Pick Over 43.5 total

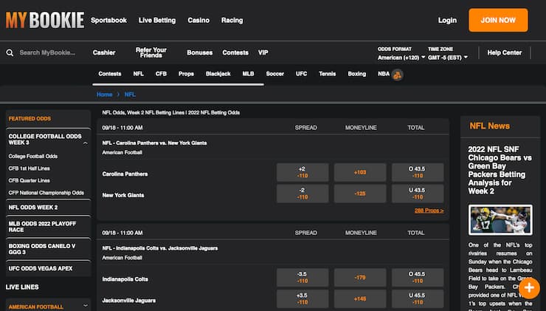[418, 172]
